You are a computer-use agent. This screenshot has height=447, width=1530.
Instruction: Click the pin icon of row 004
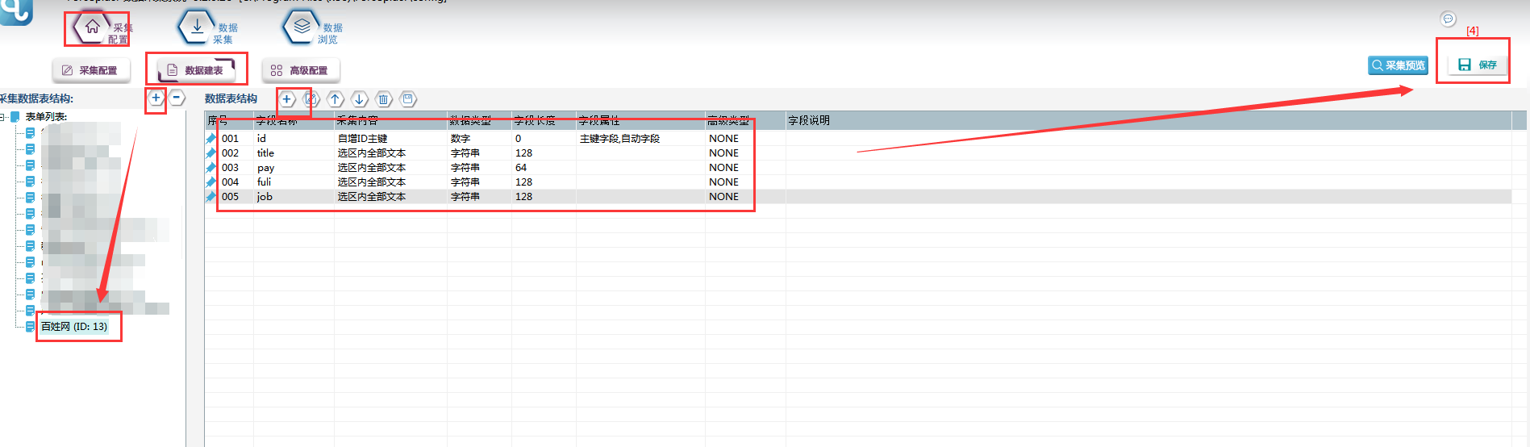point(211,182)
